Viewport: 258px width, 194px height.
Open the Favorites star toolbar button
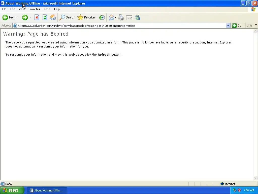[x=87, y=17]
